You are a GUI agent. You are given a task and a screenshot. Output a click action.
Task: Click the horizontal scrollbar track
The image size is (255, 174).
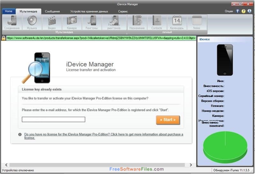point(97,165)
